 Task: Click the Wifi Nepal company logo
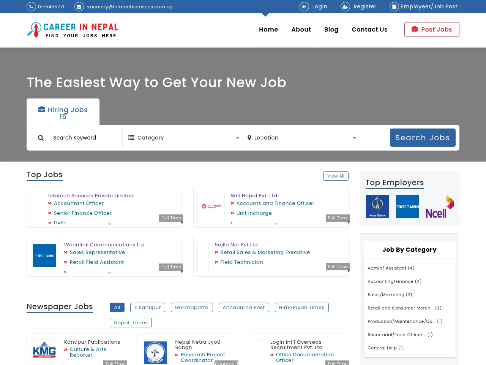(x=211, y=207)
